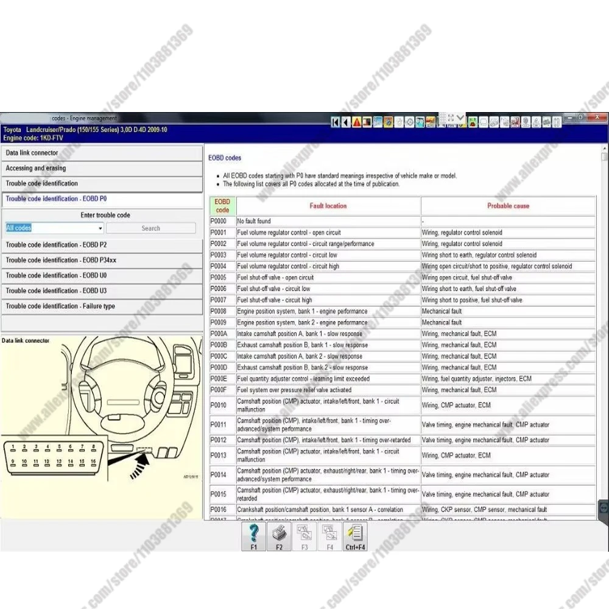
Task: Click 'Fuel volume regulator control - circuit high'
Action: click(288, 267)
